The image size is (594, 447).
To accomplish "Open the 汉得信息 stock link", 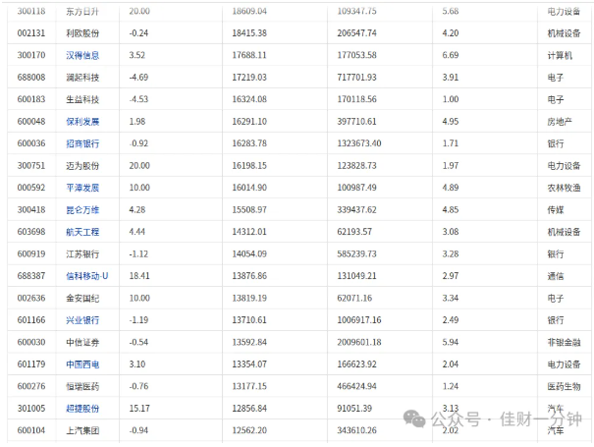I will pyautogui.click(x=82, y=55).
